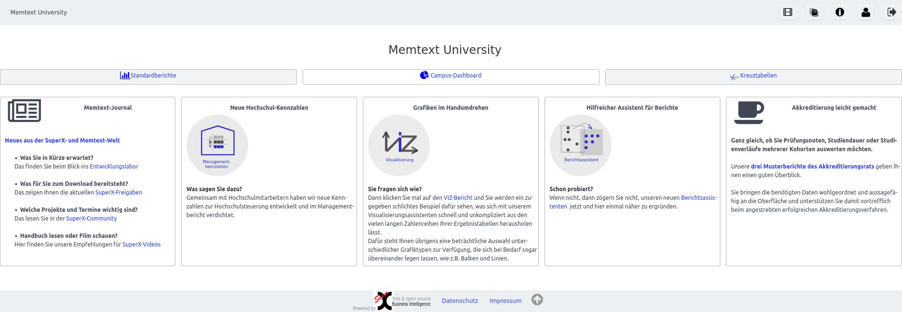Open the Entwicklungslabor link

click(114, 167)
